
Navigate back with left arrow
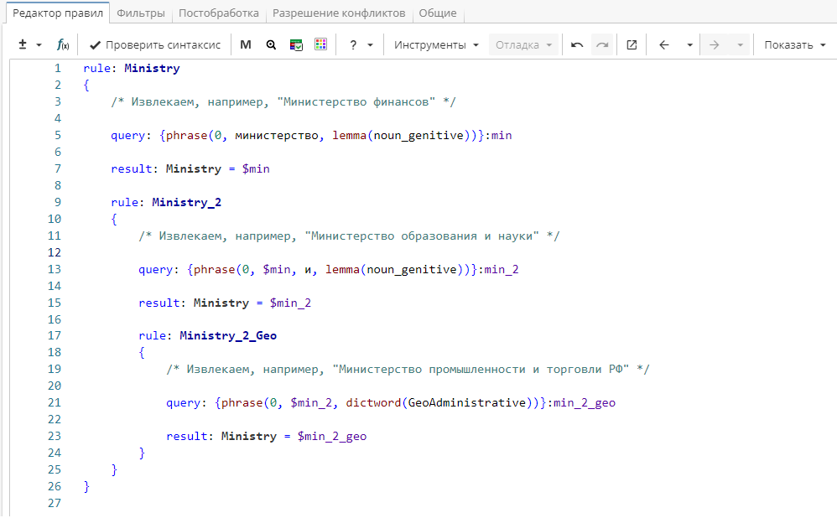[x=664, y=44]
